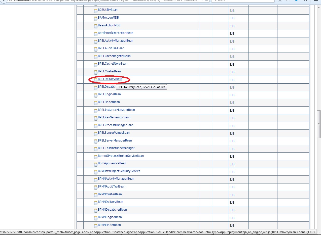This screenshot has height=235, width=321.
Task: Select the bean icon next to BeamActionMDB
Action: point(96,26)
